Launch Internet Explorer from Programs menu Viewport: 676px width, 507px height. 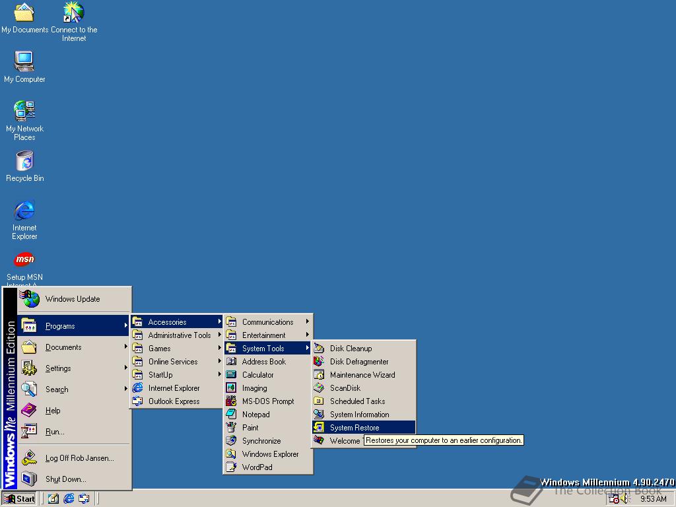coord(177,388)
